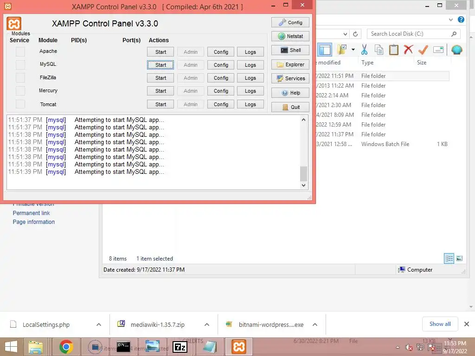This screenshot has width=475, height=356.
Task: Toggle MySQL service checkbox
Action: (20, 65)
